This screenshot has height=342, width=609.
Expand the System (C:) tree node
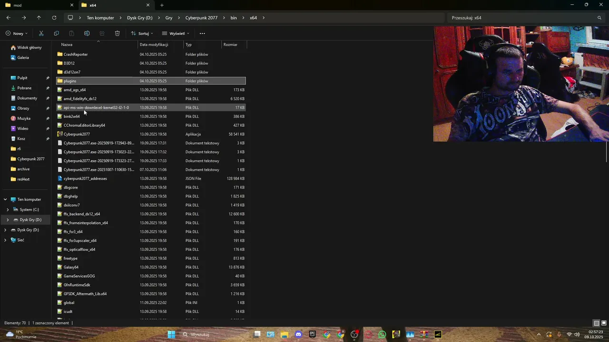coord(8,209)
